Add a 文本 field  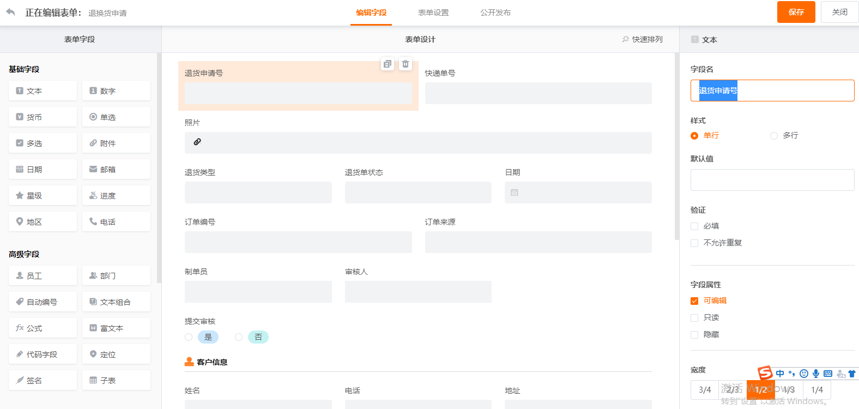click(x=43, y=91)
